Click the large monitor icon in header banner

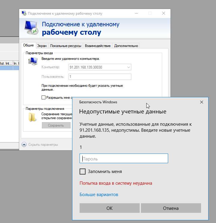pos(31,28)
